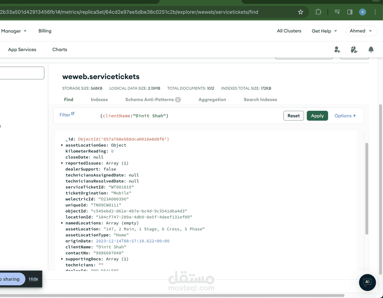Click the ticketOrgination value "Mobile"
This screenshot has height=298, width=383.
coord(121,193)
